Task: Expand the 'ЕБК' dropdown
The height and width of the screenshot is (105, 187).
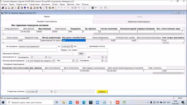Action: pyautogui.click(x=73, y=61)
